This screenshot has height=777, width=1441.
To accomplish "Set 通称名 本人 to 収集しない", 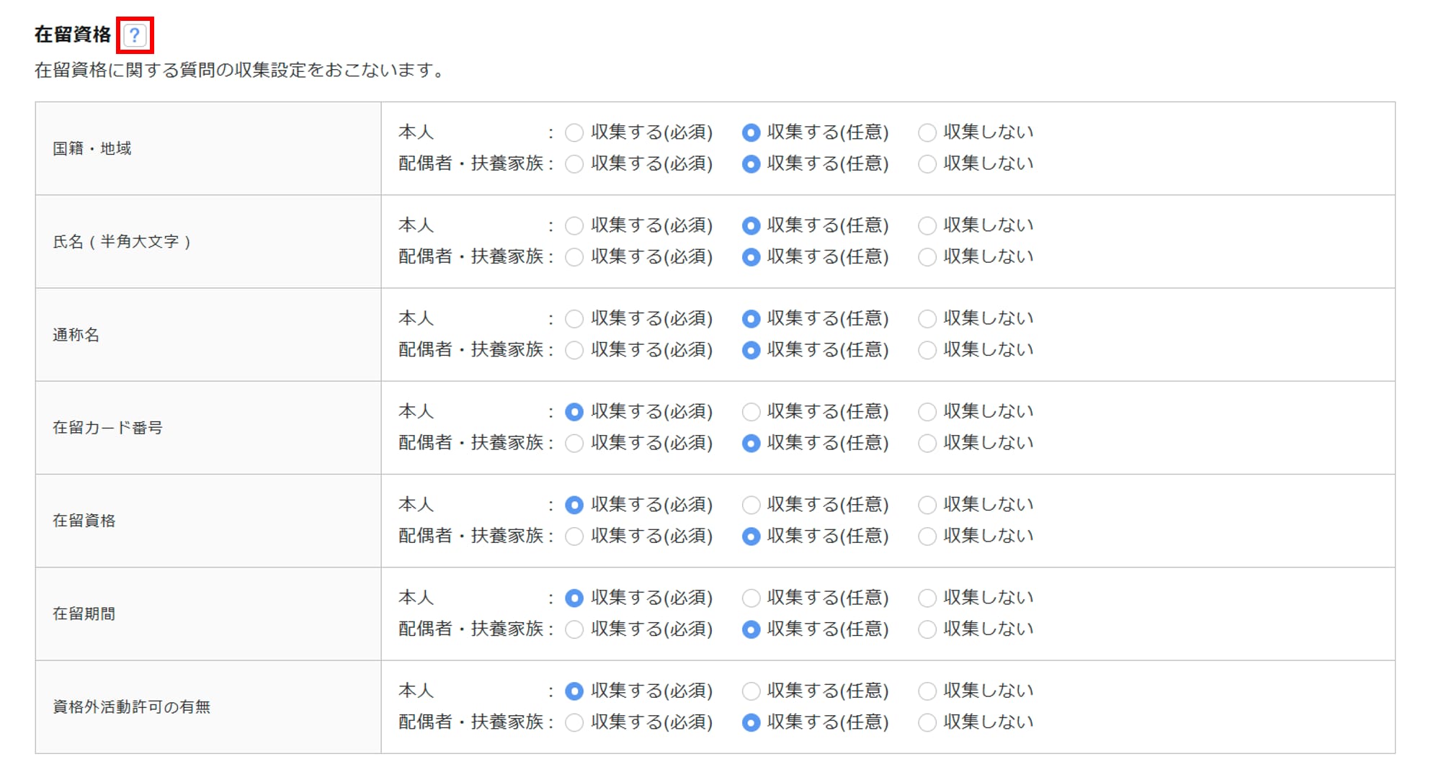I will (927, 319).
